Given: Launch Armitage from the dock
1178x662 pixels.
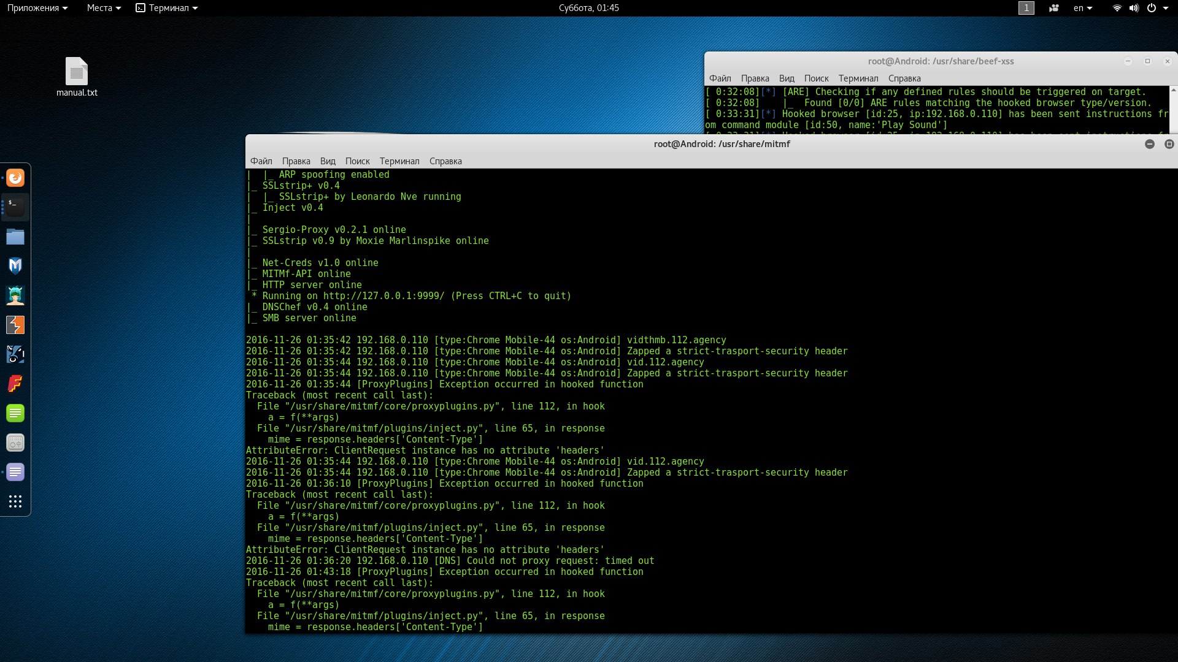Looking at the screenshot, I should point(15,295).
